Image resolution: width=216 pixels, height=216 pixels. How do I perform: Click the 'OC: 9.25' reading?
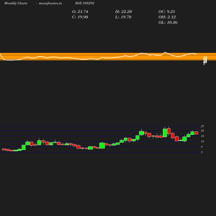(167, 12)
